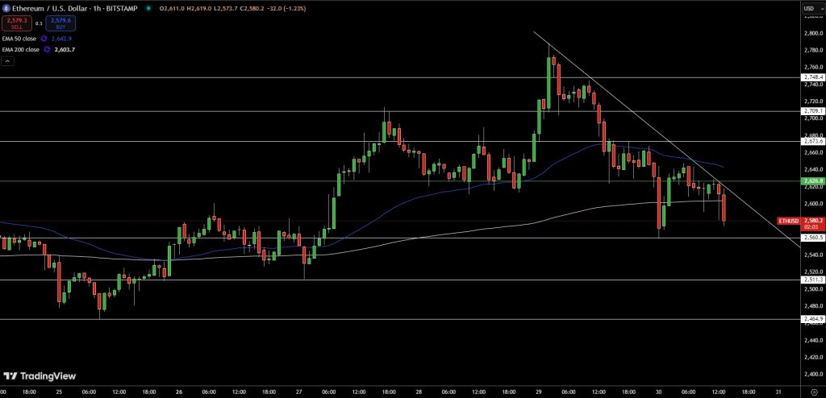Click the low price L2,573.7
Viewport: 826px width, 398px height.
click(x=226, y=9)
